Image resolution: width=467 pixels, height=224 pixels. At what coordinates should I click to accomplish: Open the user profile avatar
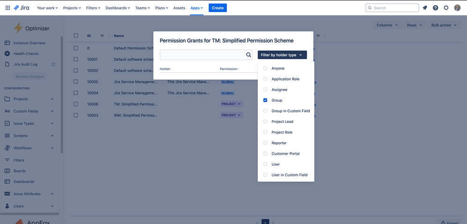coord(457,8)
